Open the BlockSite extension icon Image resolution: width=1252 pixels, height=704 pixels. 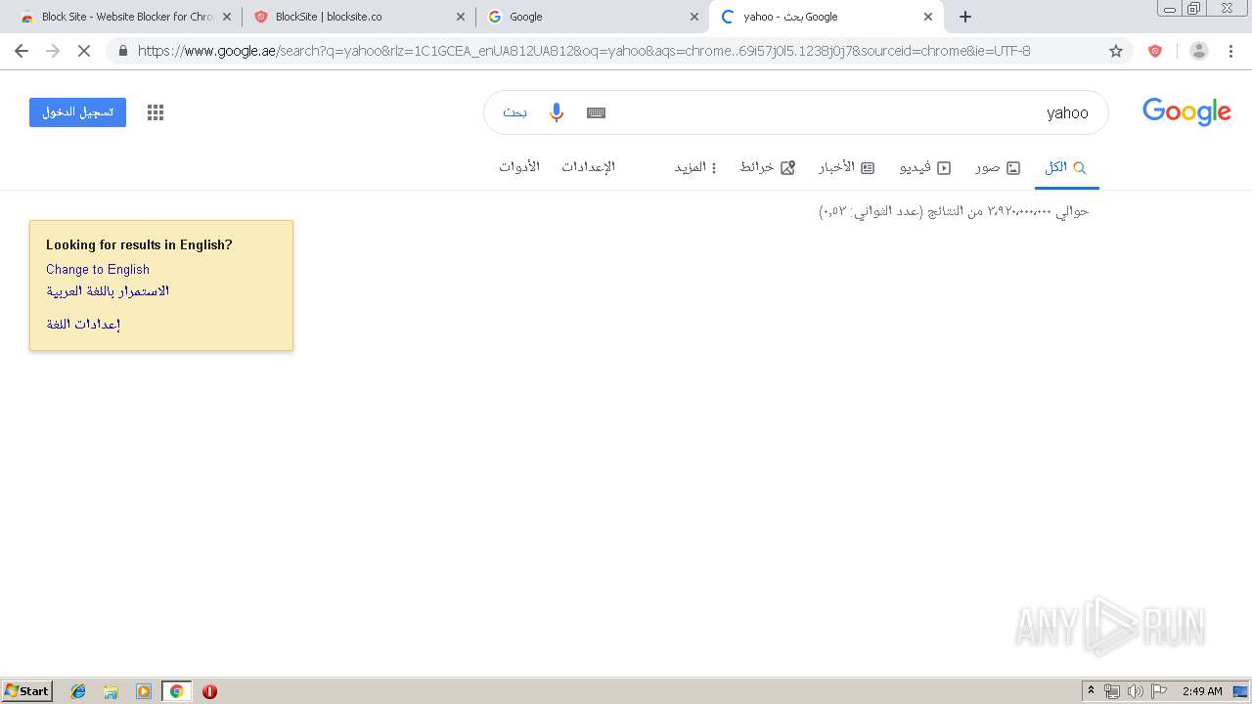pyautogui.click(x=1155, y=51)
